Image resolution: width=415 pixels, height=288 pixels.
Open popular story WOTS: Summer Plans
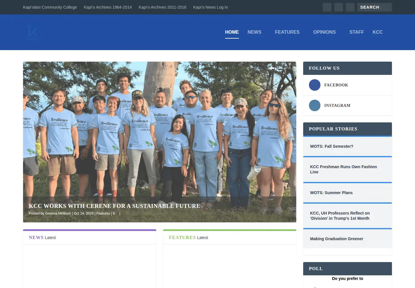coord(331,193)
